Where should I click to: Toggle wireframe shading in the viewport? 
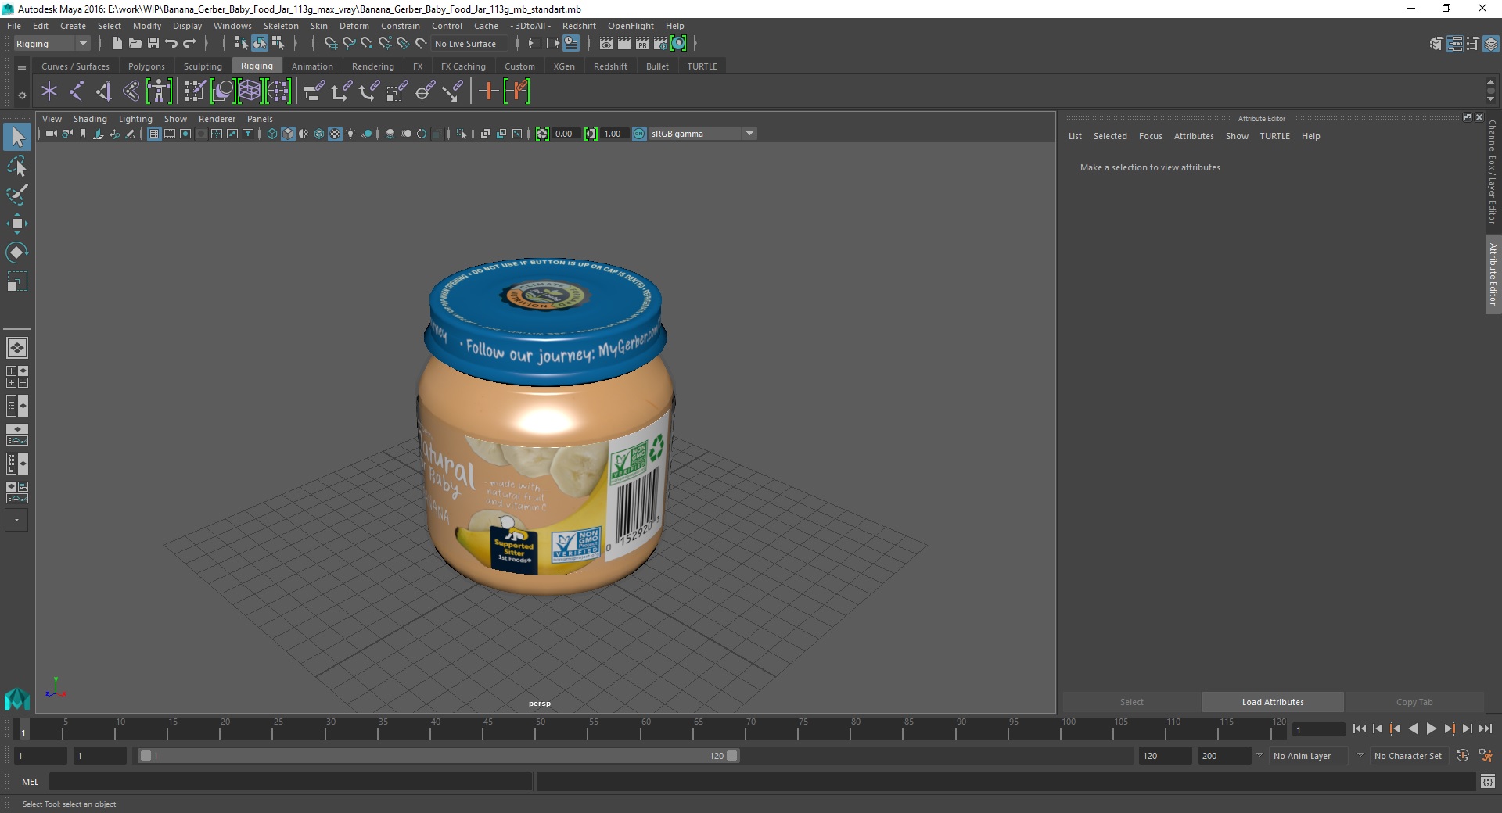click(x=272, y=134)
